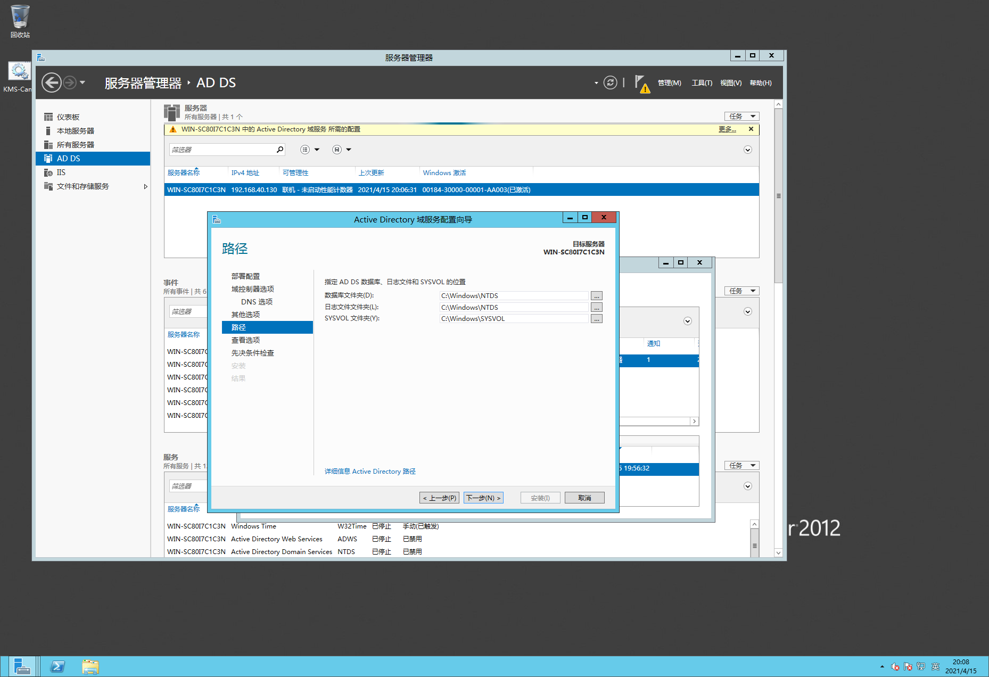This screenshot has height=677, width=989.
Task: Open Manage menu
Action: click(x=669, y=83)
